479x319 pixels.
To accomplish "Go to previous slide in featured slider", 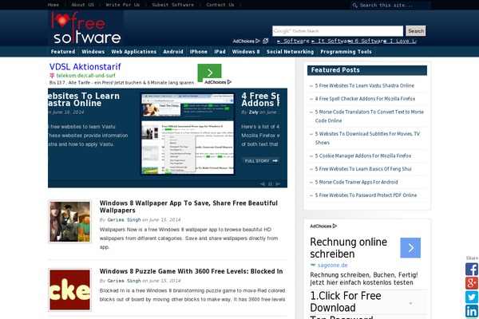I will coord(262,183).
